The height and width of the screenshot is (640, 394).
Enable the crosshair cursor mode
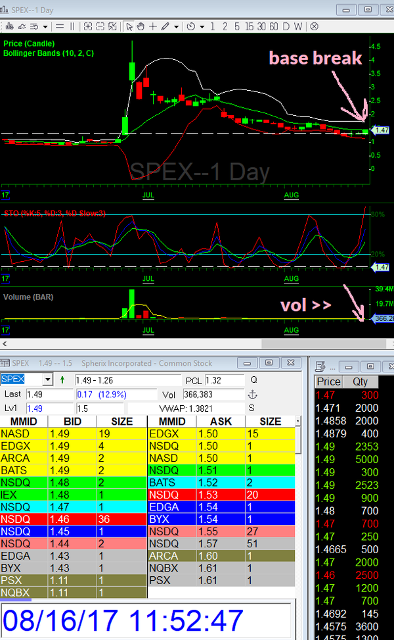pyautogui.click(x=152, y=26)
